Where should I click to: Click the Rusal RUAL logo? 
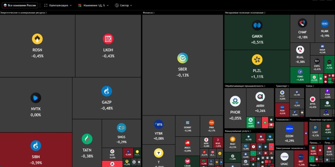point(300,50)
